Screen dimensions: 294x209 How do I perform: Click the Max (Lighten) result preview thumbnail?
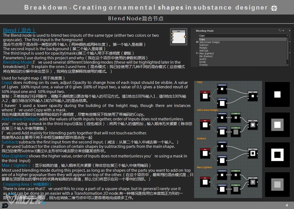pos(277,185)
